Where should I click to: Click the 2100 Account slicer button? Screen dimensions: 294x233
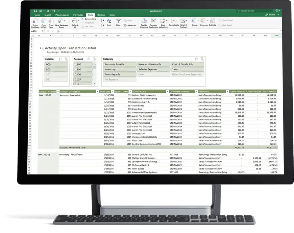click(83, 74)
